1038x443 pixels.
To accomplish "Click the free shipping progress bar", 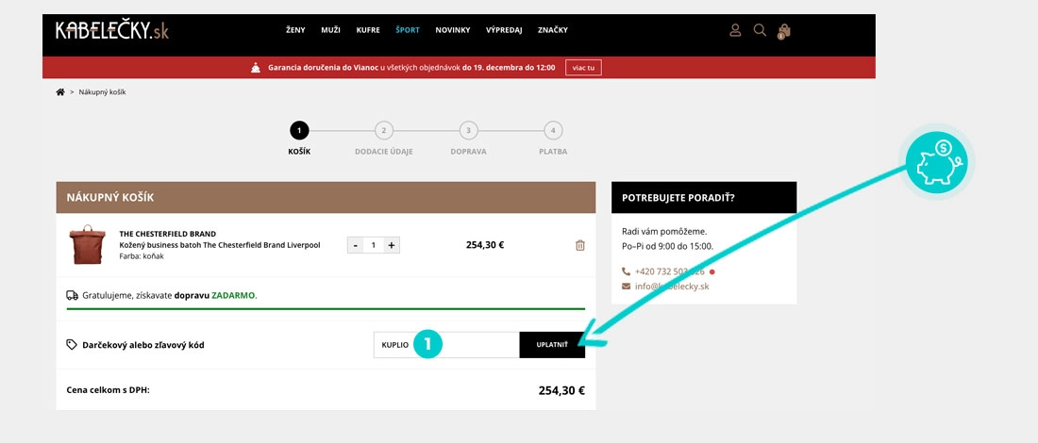I will [x=326, y=309].
